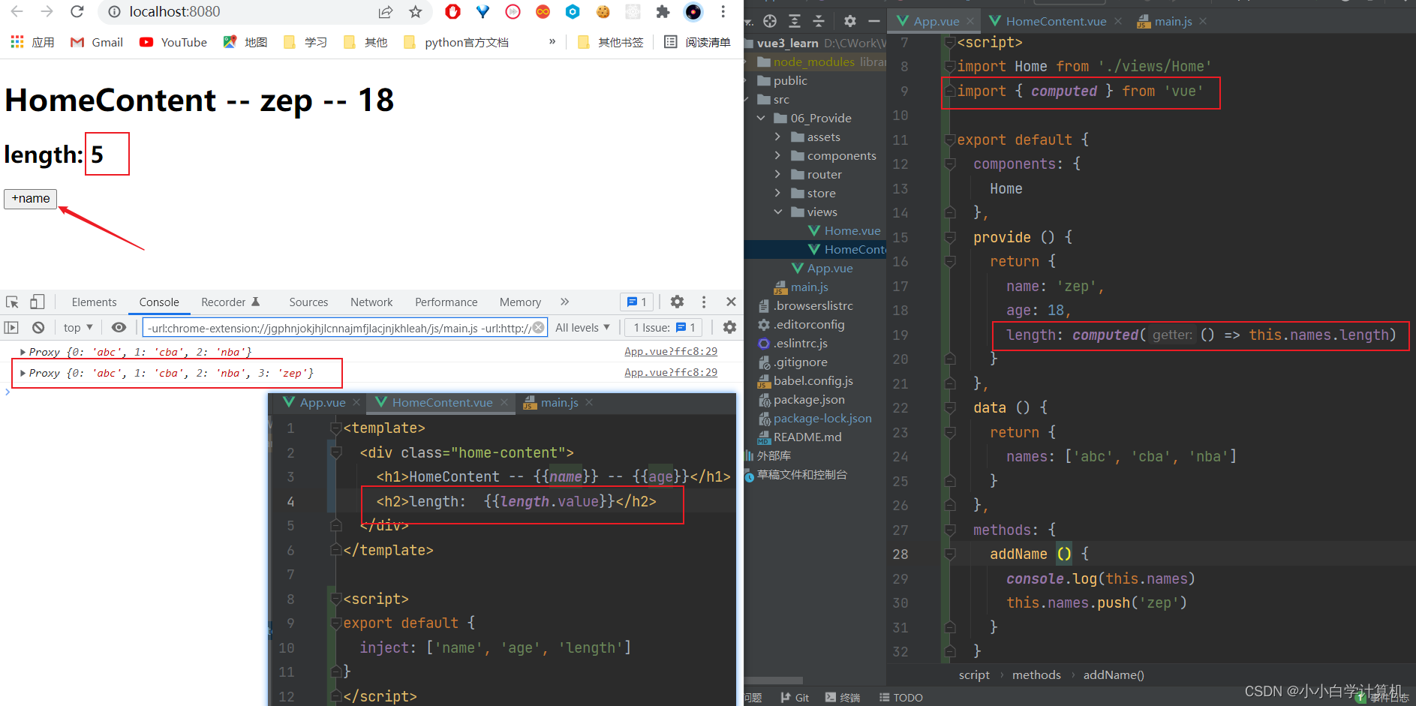Collapse all in project tree

pyautogui.click(x=819, y=21)
